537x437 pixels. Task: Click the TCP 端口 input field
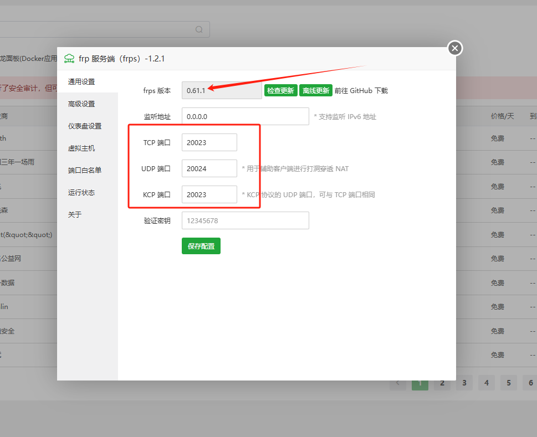pos(209,143)
